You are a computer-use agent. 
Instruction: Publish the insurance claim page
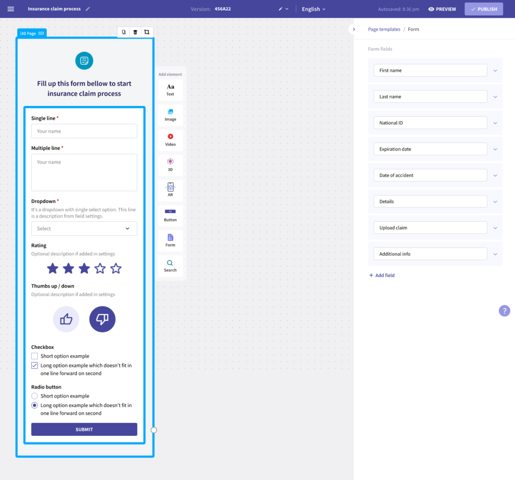pyautogui.click(x=483, y=9)
